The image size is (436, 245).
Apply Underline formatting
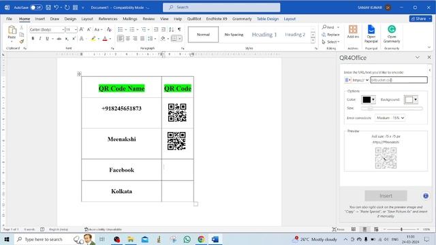pyautogui.click(x=47, y=39)
